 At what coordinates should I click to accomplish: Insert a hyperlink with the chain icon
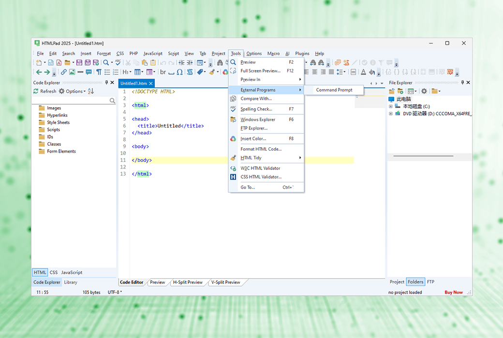64,72
